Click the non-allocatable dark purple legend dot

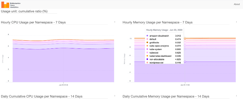(147, 59)
